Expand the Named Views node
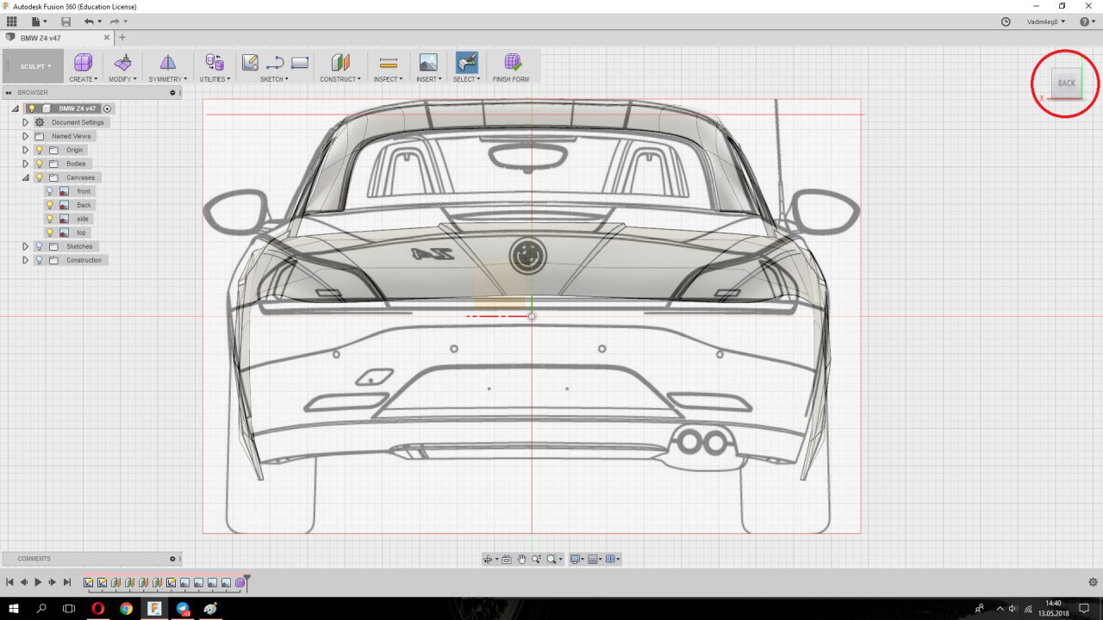 point(25,136)
